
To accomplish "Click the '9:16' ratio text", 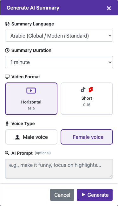I will point(87,105).
